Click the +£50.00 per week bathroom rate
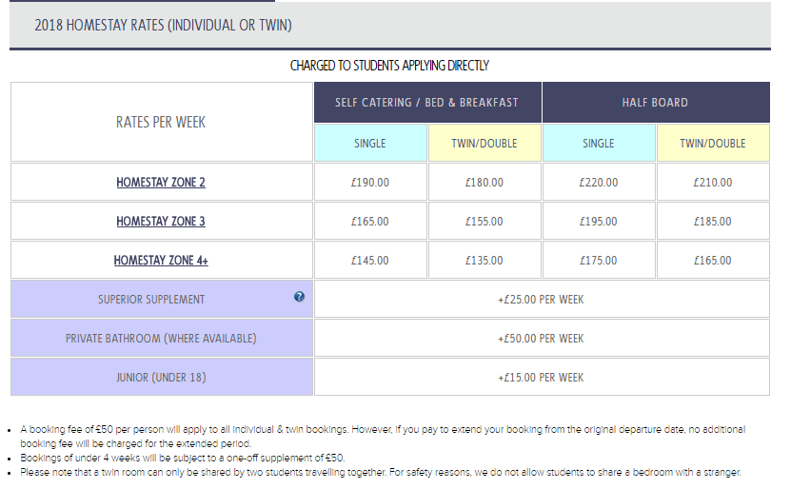 tap(541, 339)
